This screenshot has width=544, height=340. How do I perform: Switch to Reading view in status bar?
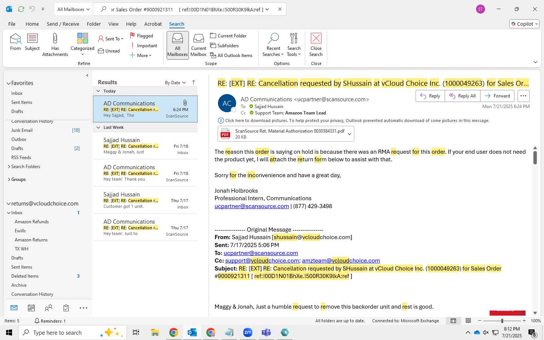click(468, 321)
